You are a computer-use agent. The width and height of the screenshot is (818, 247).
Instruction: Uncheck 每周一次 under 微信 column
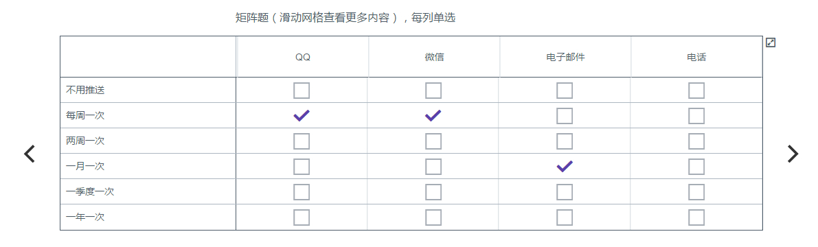click(433, 116)
